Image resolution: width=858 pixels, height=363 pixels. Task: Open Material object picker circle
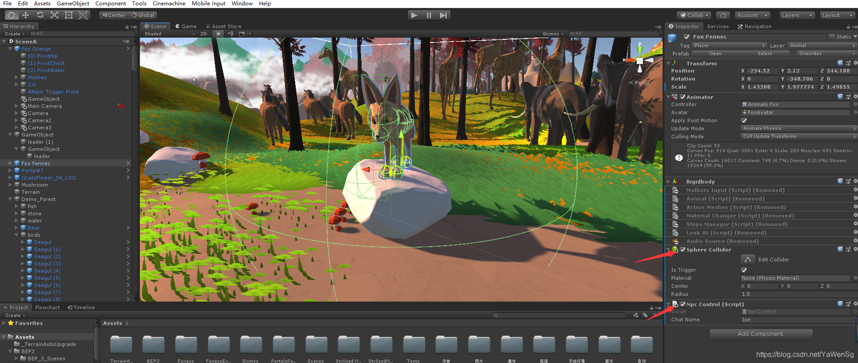[x=855, y=278]
